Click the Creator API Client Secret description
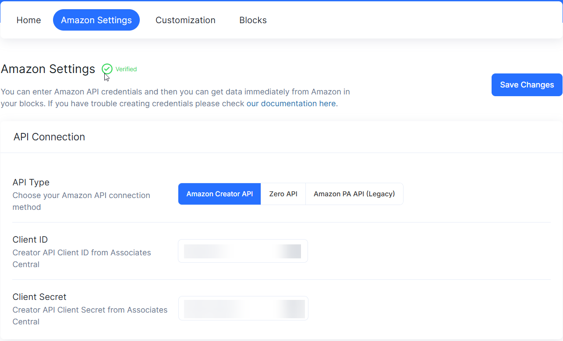563x341 pixels. point(90,316)
